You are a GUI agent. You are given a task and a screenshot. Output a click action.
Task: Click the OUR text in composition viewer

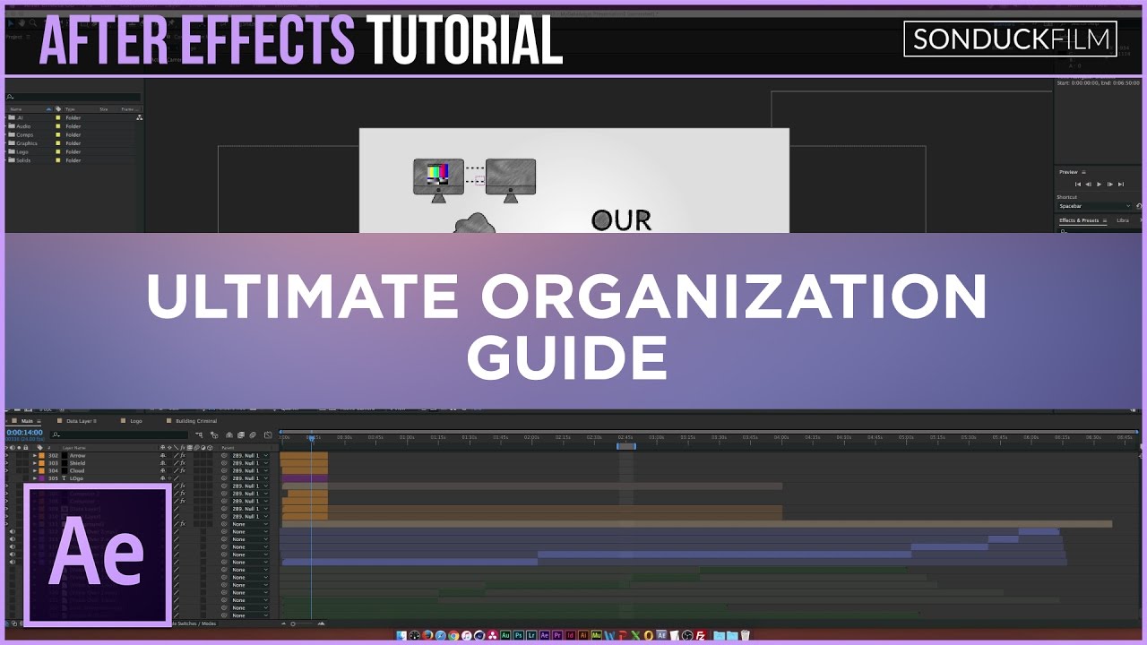pos(621,220)
